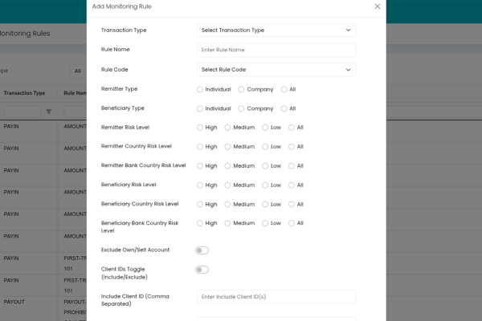Viewport: 482px width, 321px height.
Task: Click the filter icon under Transaction Type column
Action: 48,112
